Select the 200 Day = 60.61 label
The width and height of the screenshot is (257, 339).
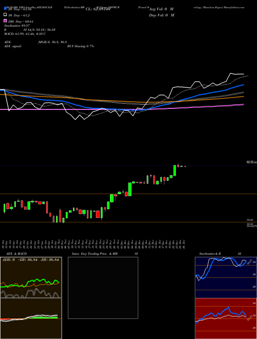coord(21,22)
